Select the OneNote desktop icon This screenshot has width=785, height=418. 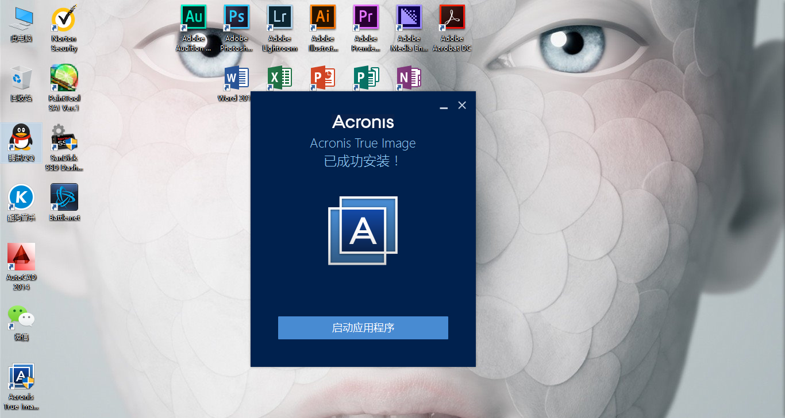pos(409,78)
